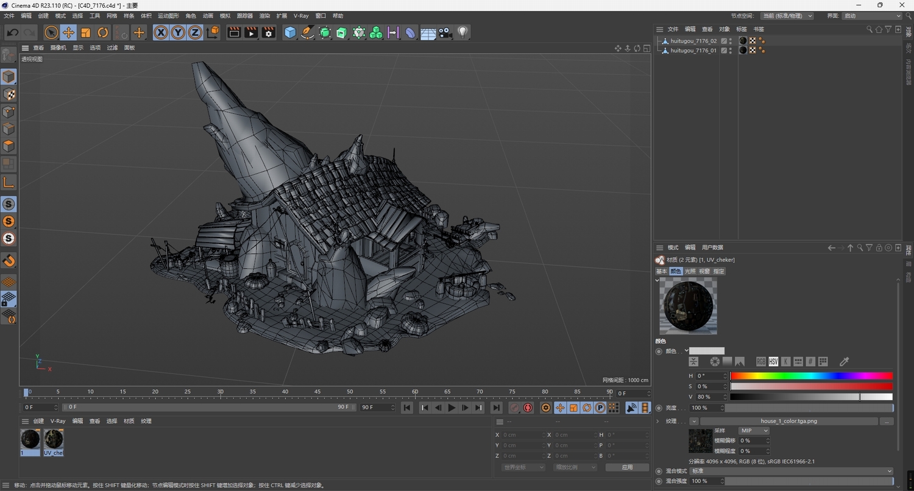
Task: Click the 应用 apply button
Action: pos(627,467)
